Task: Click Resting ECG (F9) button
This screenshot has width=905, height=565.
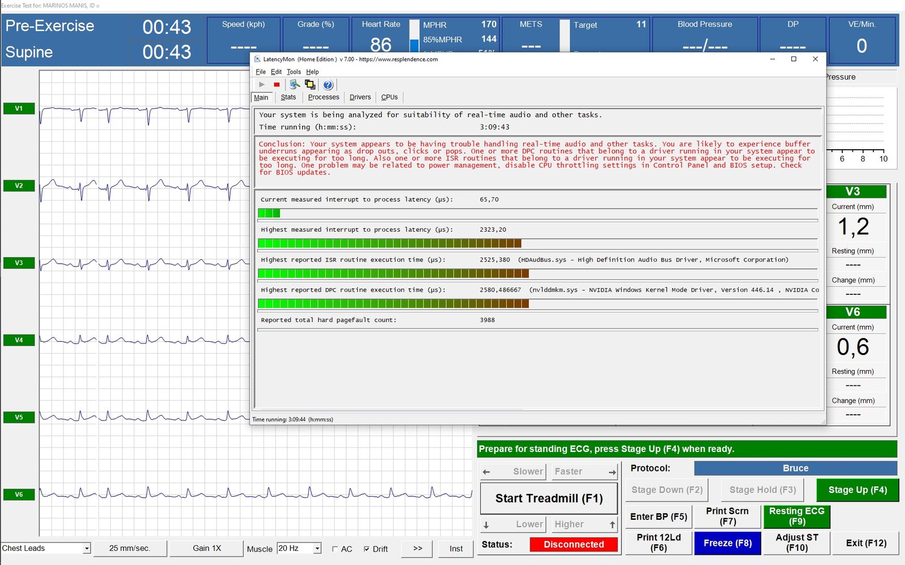Action: [x=796, y=516]
